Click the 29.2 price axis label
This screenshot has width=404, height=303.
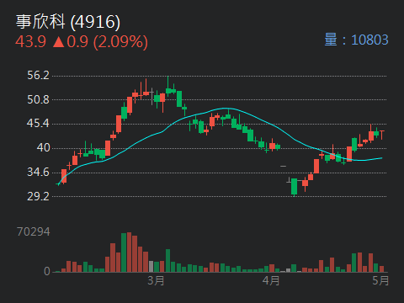[x=38, y=196]
